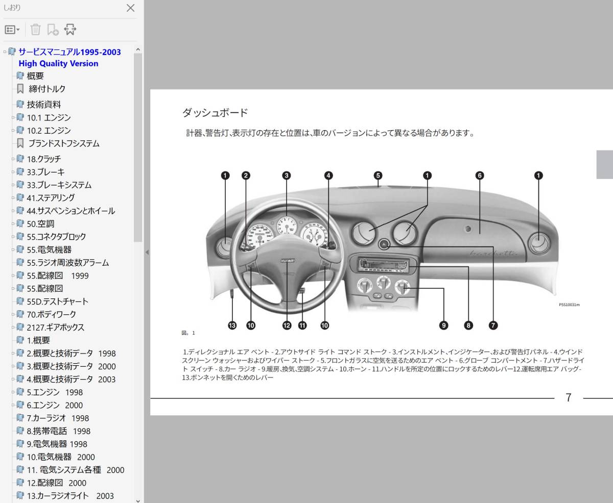Select the 6.エンジン 2000 bookmark
Screen dimensions: 613x503
pyautogui.click(x=55, y=405)
